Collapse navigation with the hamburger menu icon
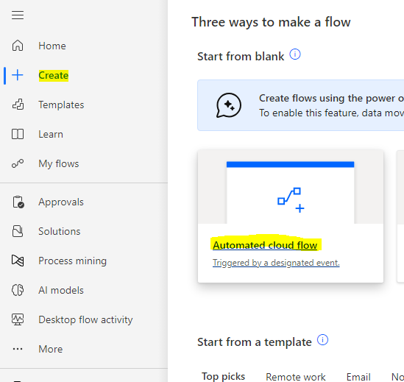404x382 pixels. (18, 15)
